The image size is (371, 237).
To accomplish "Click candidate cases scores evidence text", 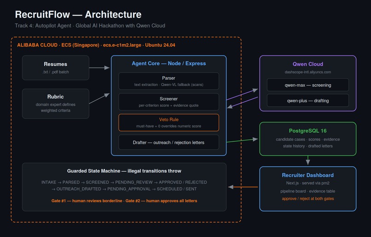I will (x=308, y=139).
